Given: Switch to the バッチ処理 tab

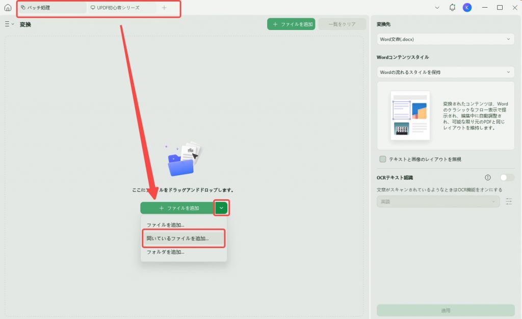Looking at the screenshot, I should tap(53, 7).
